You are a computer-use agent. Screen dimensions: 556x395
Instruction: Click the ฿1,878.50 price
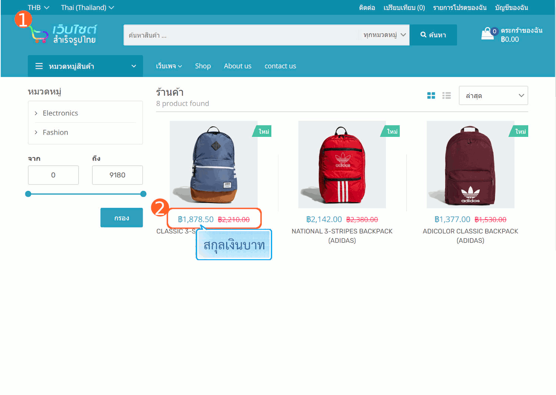pos(196,219)
